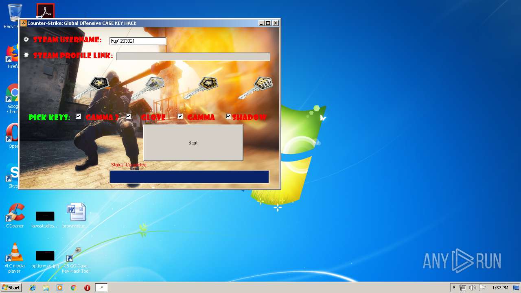
Task: Click the progress bar below status
Action: tap(189, 177)
